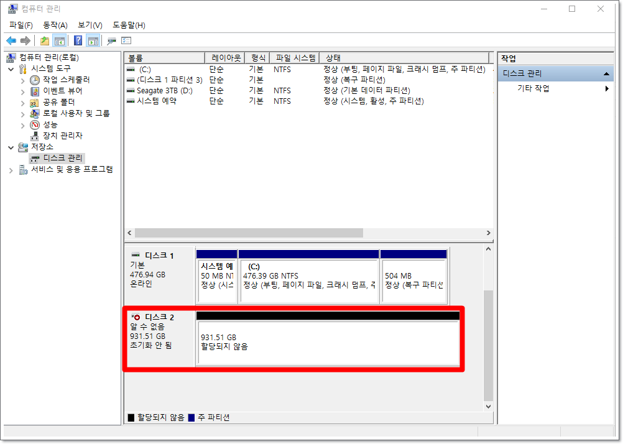Click the 디스크 2 not-initialized disk icon

point(136,317)
